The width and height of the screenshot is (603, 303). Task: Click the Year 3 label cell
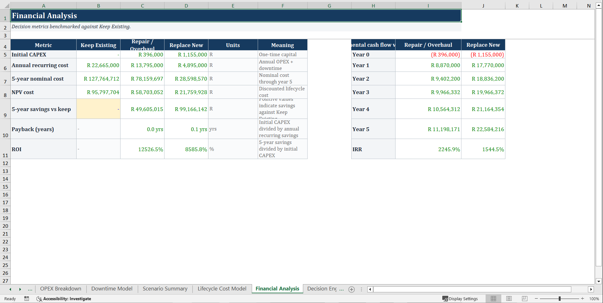[373, 92]
